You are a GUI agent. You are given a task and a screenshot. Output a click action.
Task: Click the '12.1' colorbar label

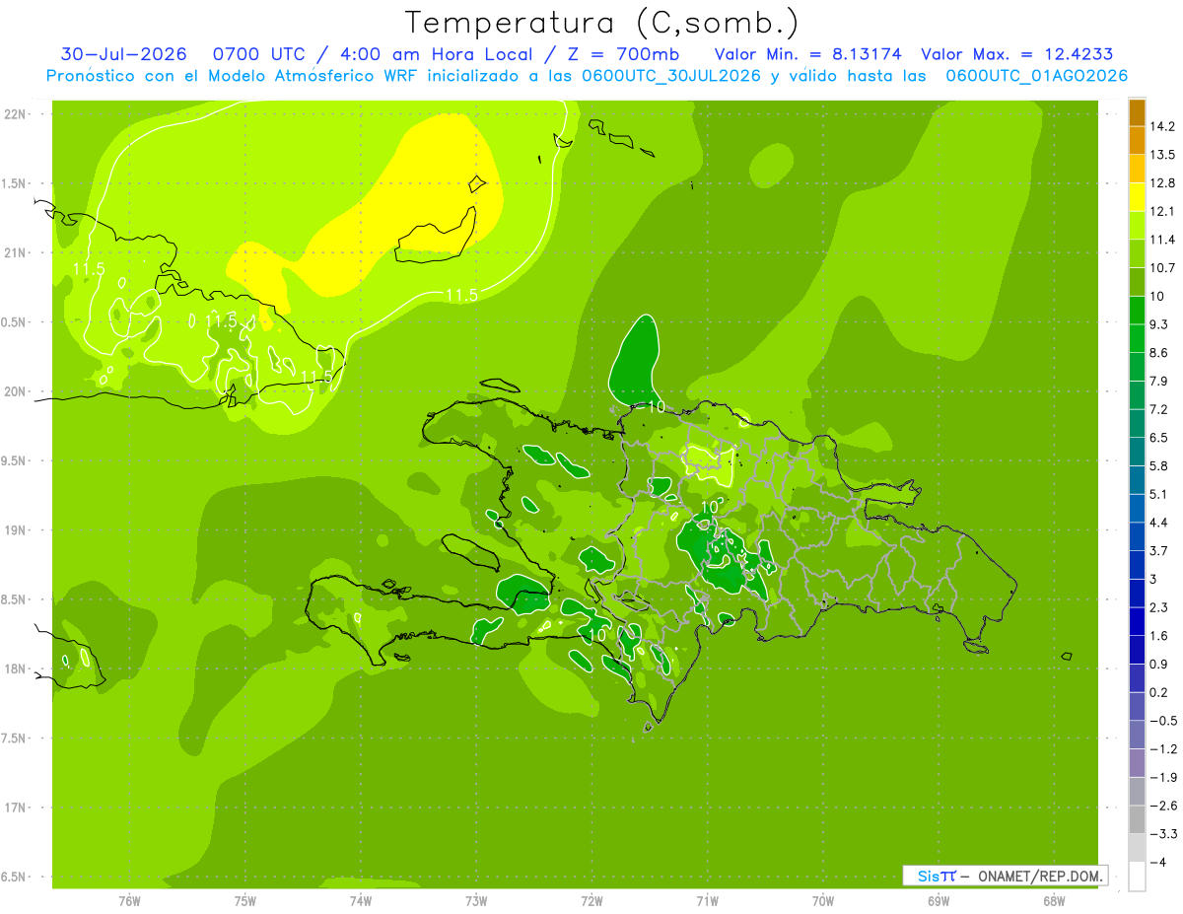[x=1161, y=211]
